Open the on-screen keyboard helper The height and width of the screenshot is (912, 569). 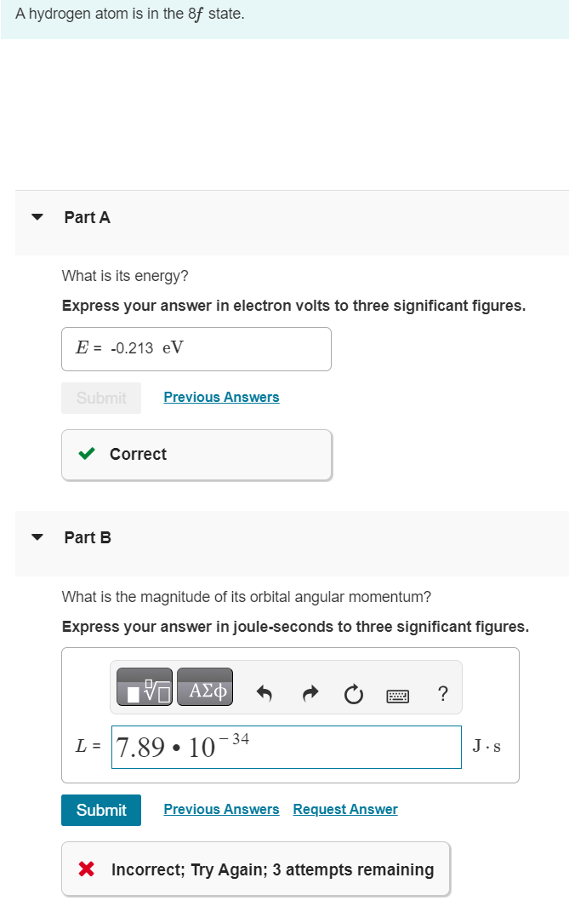coord(399,694)
